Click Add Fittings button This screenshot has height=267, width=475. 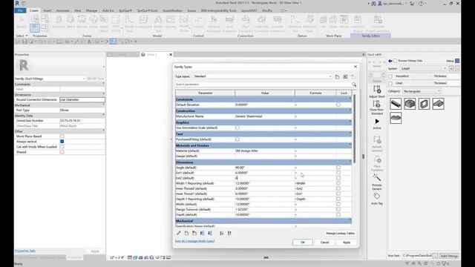pos(449,256)
